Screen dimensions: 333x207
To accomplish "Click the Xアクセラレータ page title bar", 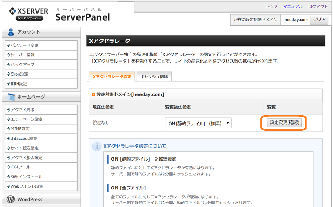I will click(x=206, y=41).
